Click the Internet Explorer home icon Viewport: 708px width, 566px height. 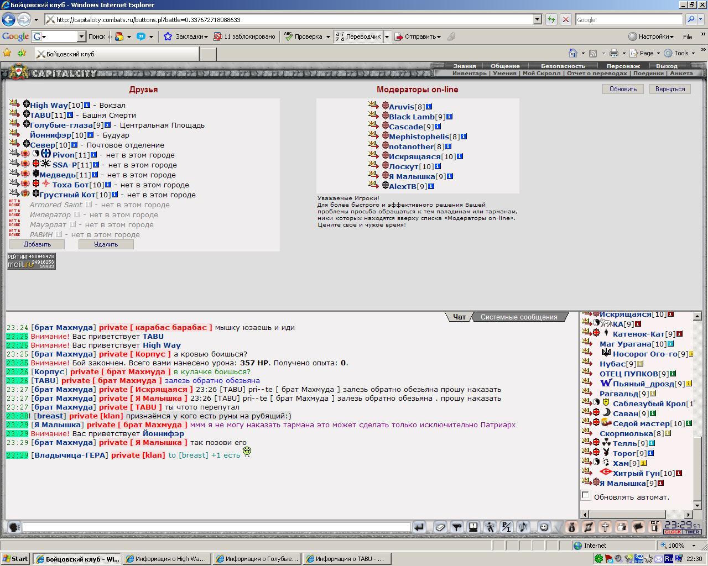[x=573, y=53]
